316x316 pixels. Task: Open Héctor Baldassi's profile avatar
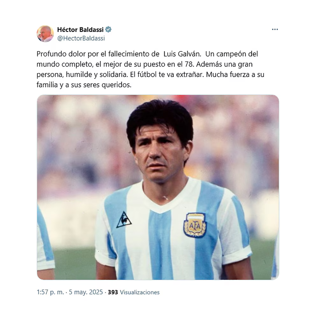[x=45, y=34]
